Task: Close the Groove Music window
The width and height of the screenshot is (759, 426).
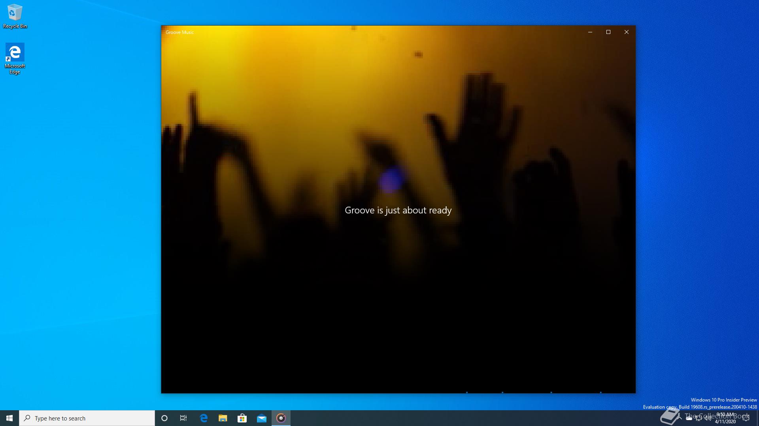Action: [627, 32]
